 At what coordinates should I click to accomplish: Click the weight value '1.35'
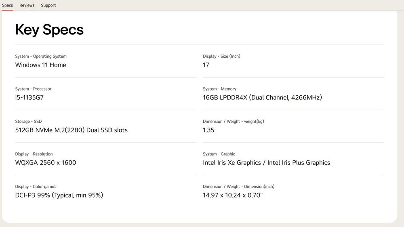208,130
